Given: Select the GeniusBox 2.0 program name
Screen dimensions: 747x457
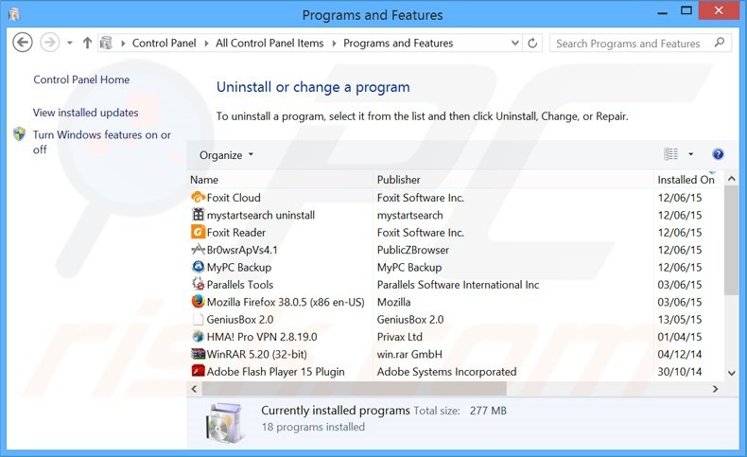Looking at the screenshot, I should pos(239,319).
